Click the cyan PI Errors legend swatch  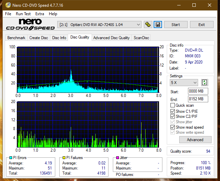pos(11,158)
